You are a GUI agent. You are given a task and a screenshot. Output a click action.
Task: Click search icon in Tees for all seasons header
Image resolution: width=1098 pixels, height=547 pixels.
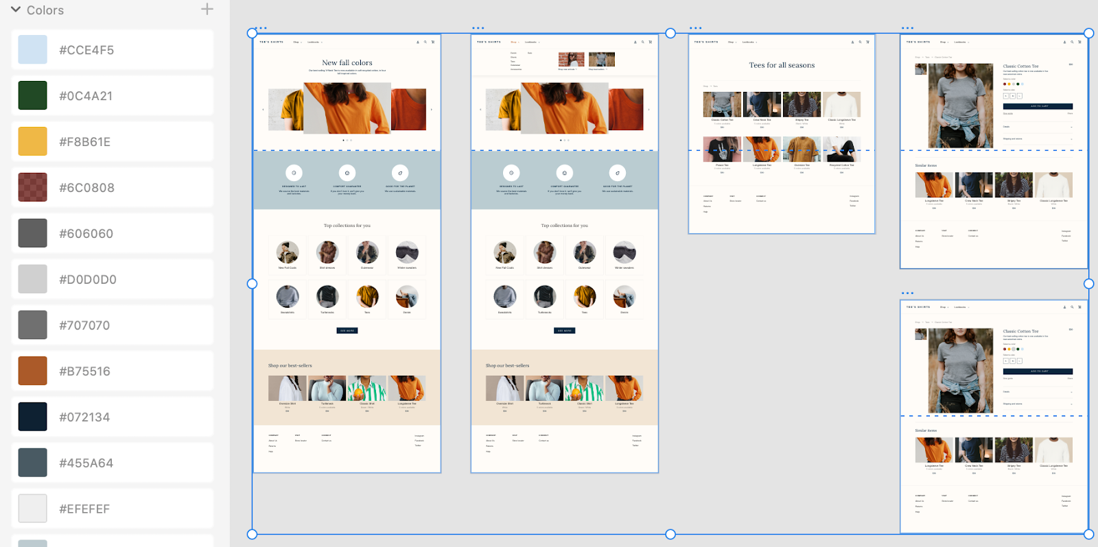(x=860, y=42)
